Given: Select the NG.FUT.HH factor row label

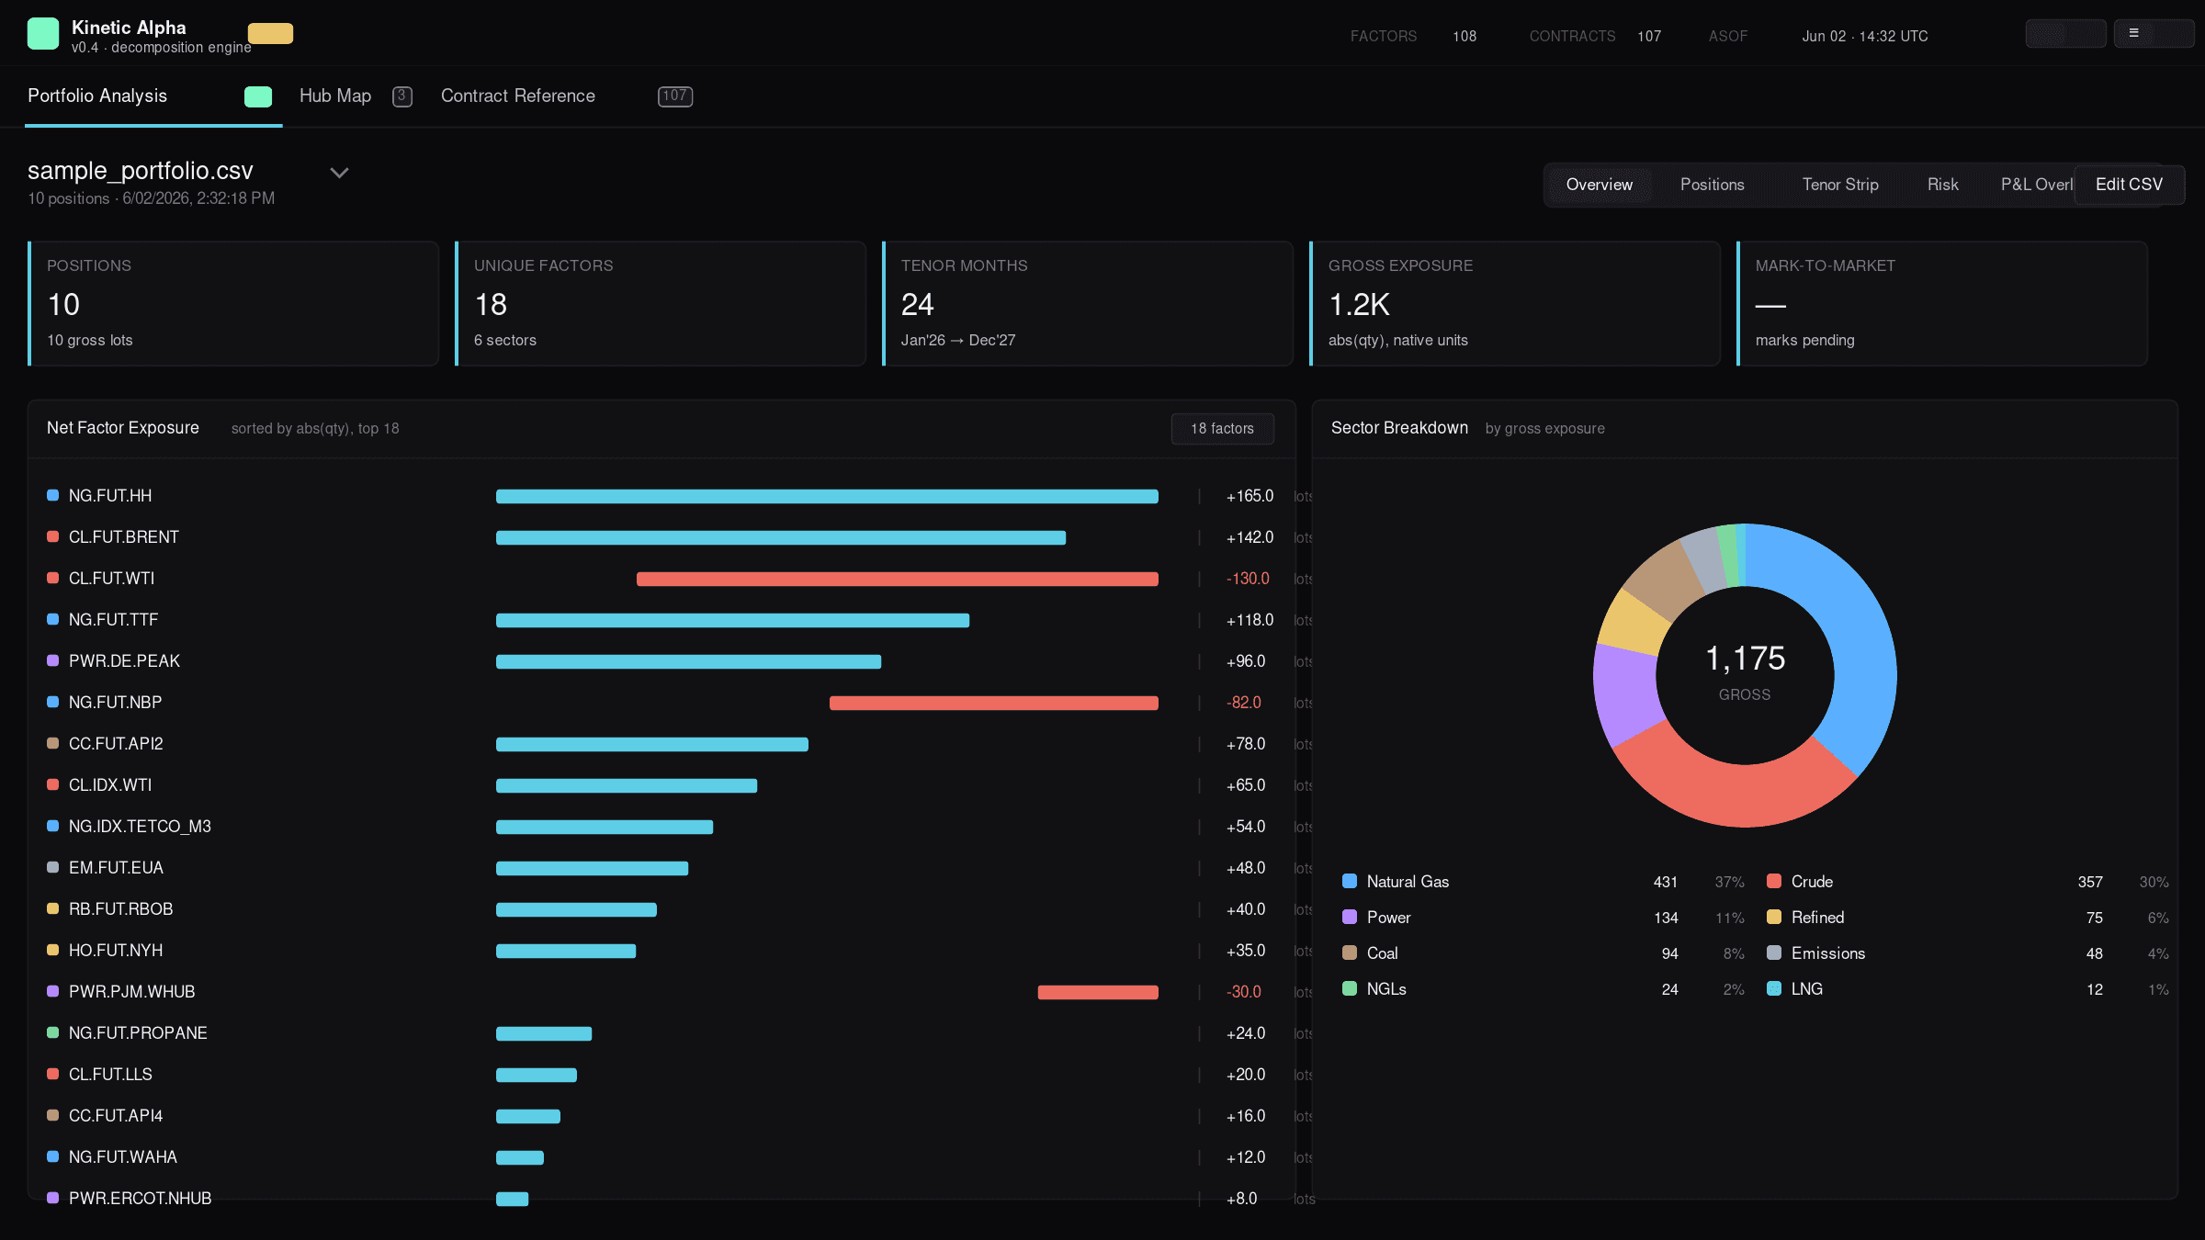Looking at the screenshot, I should (110, 496).
